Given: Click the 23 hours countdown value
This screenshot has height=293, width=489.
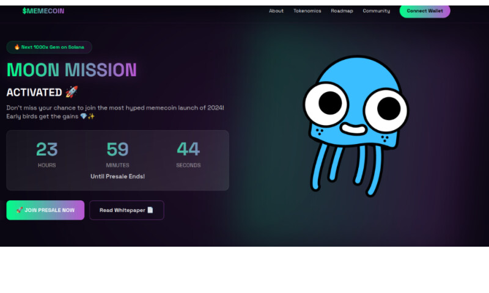Looking at the screenshot, I should tap(46, 149).
